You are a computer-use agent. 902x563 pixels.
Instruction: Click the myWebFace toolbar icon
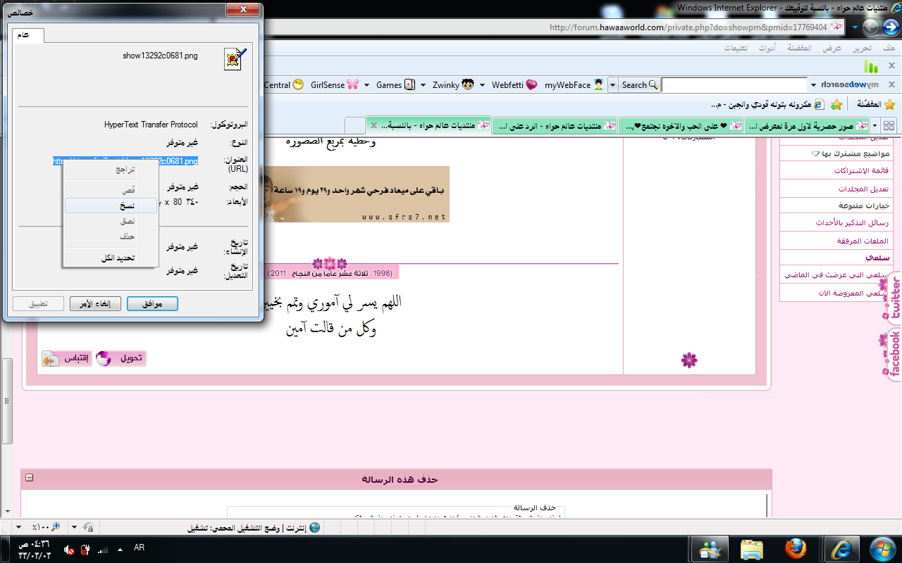click(x=598, y=85)
